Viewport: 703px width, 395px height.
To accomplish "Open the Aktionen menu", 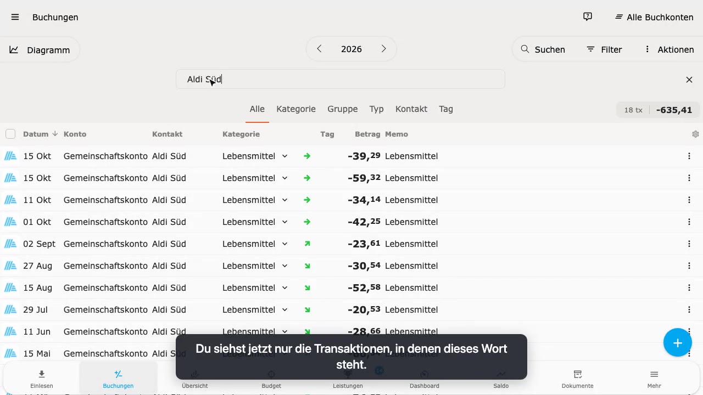I will click(x=669, y=49).
